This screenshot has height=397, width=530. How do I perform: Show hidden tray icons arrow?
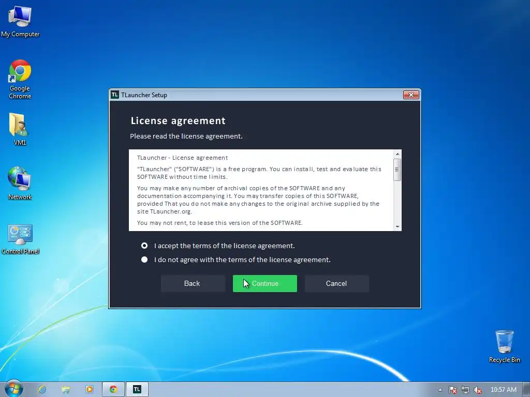coord(440,390)
